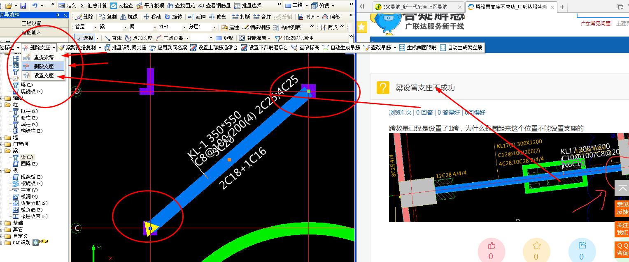Select the 镜像 mirror tool
The height and width of the screenshot is (262, 629).
(129, 17)
